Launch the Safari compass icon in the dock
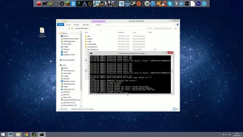The width and height of the screenshot is (243, 137). [x=153, y=3]
